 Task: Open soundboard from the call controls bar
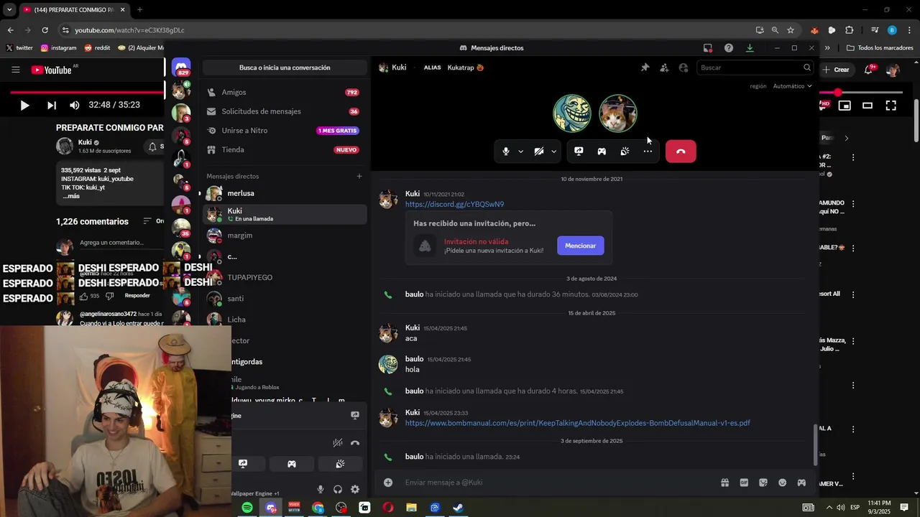click(625, 152)
